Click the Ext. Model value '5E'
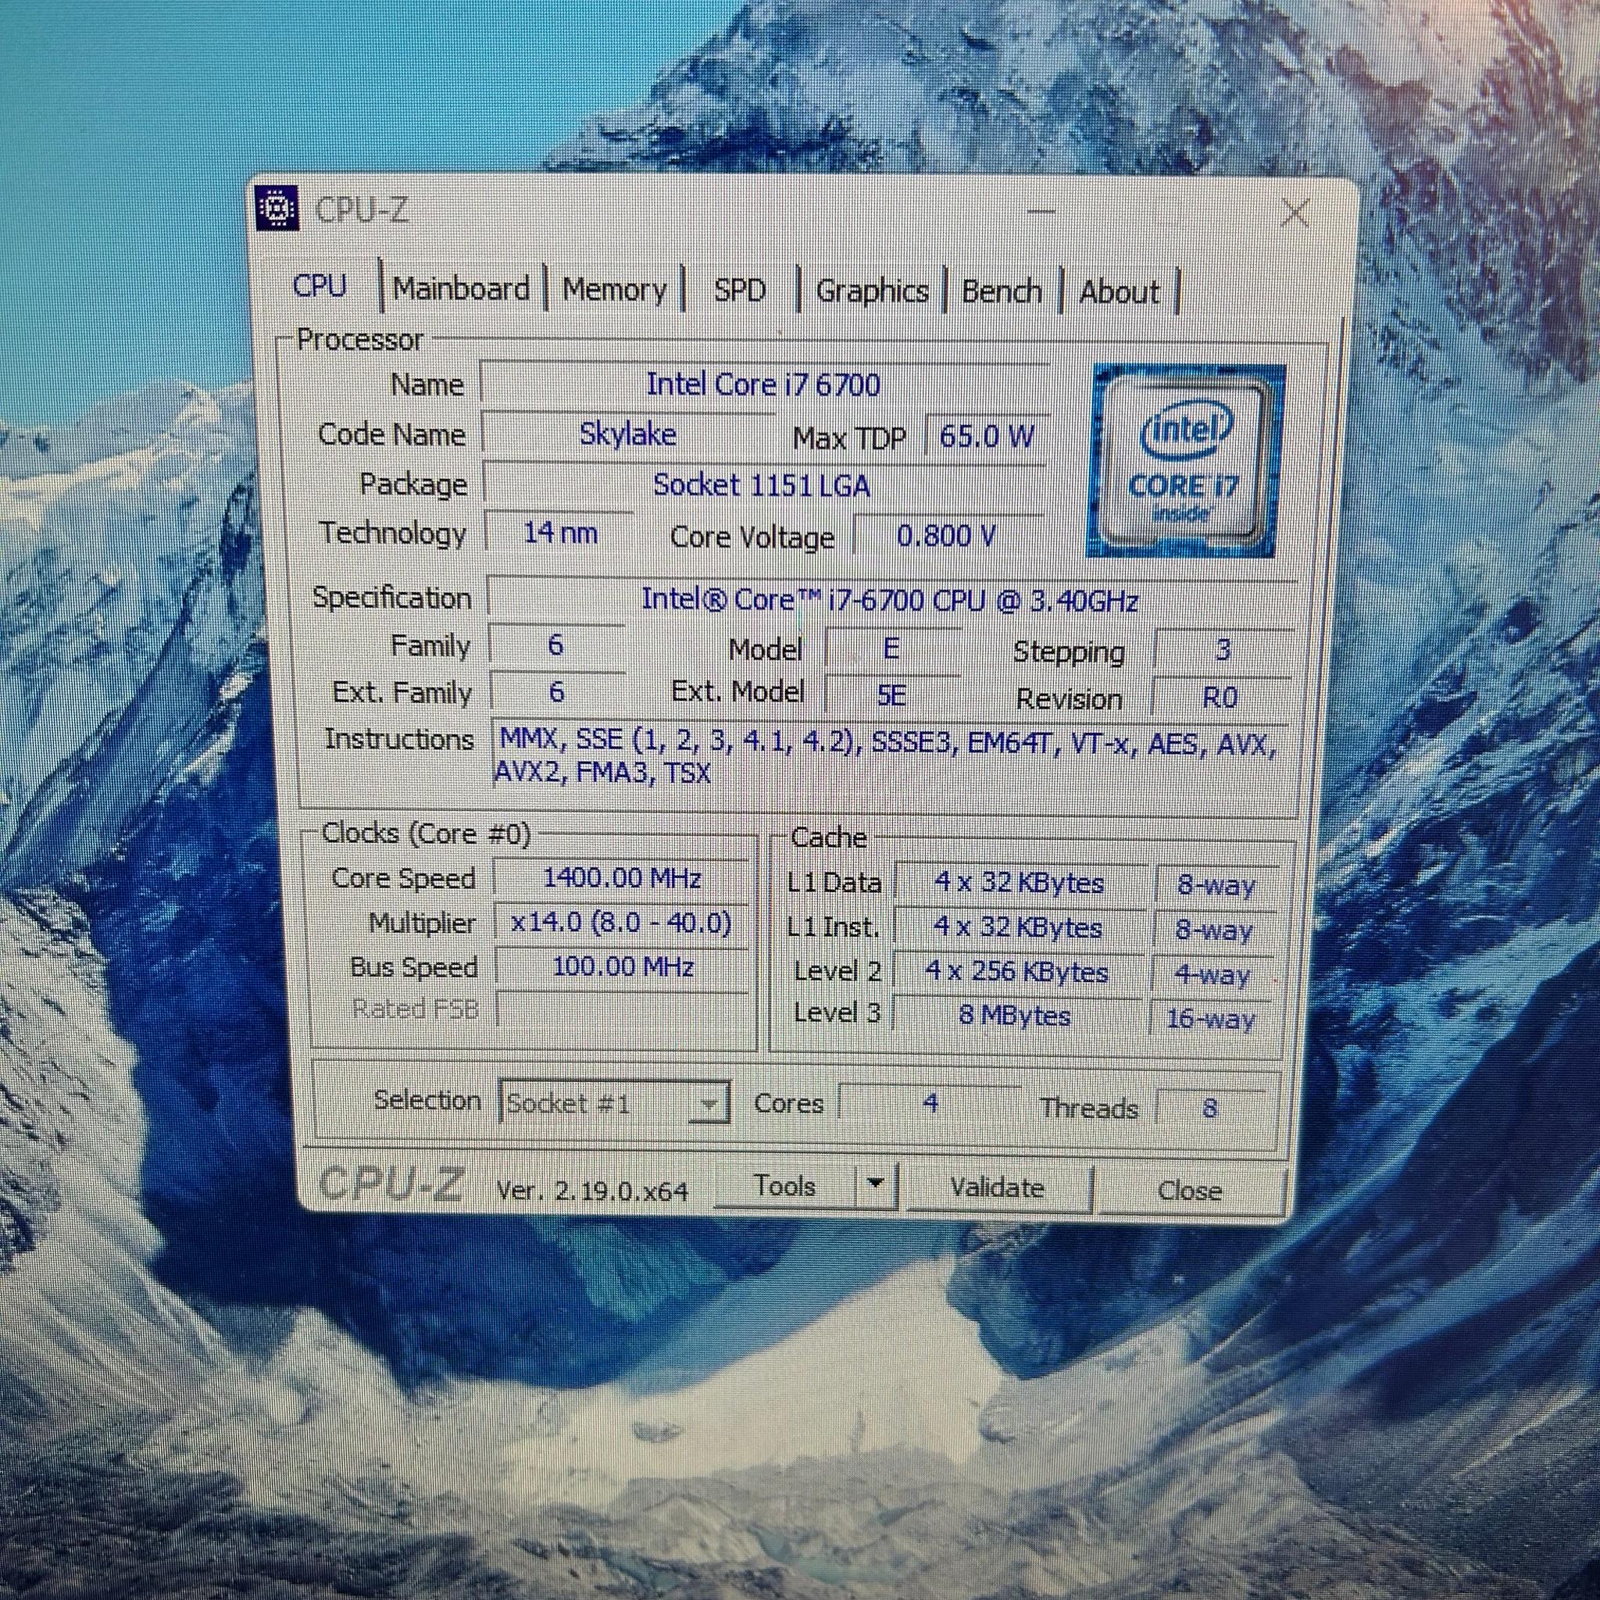1600x1600 pixels. click(891, 695)
